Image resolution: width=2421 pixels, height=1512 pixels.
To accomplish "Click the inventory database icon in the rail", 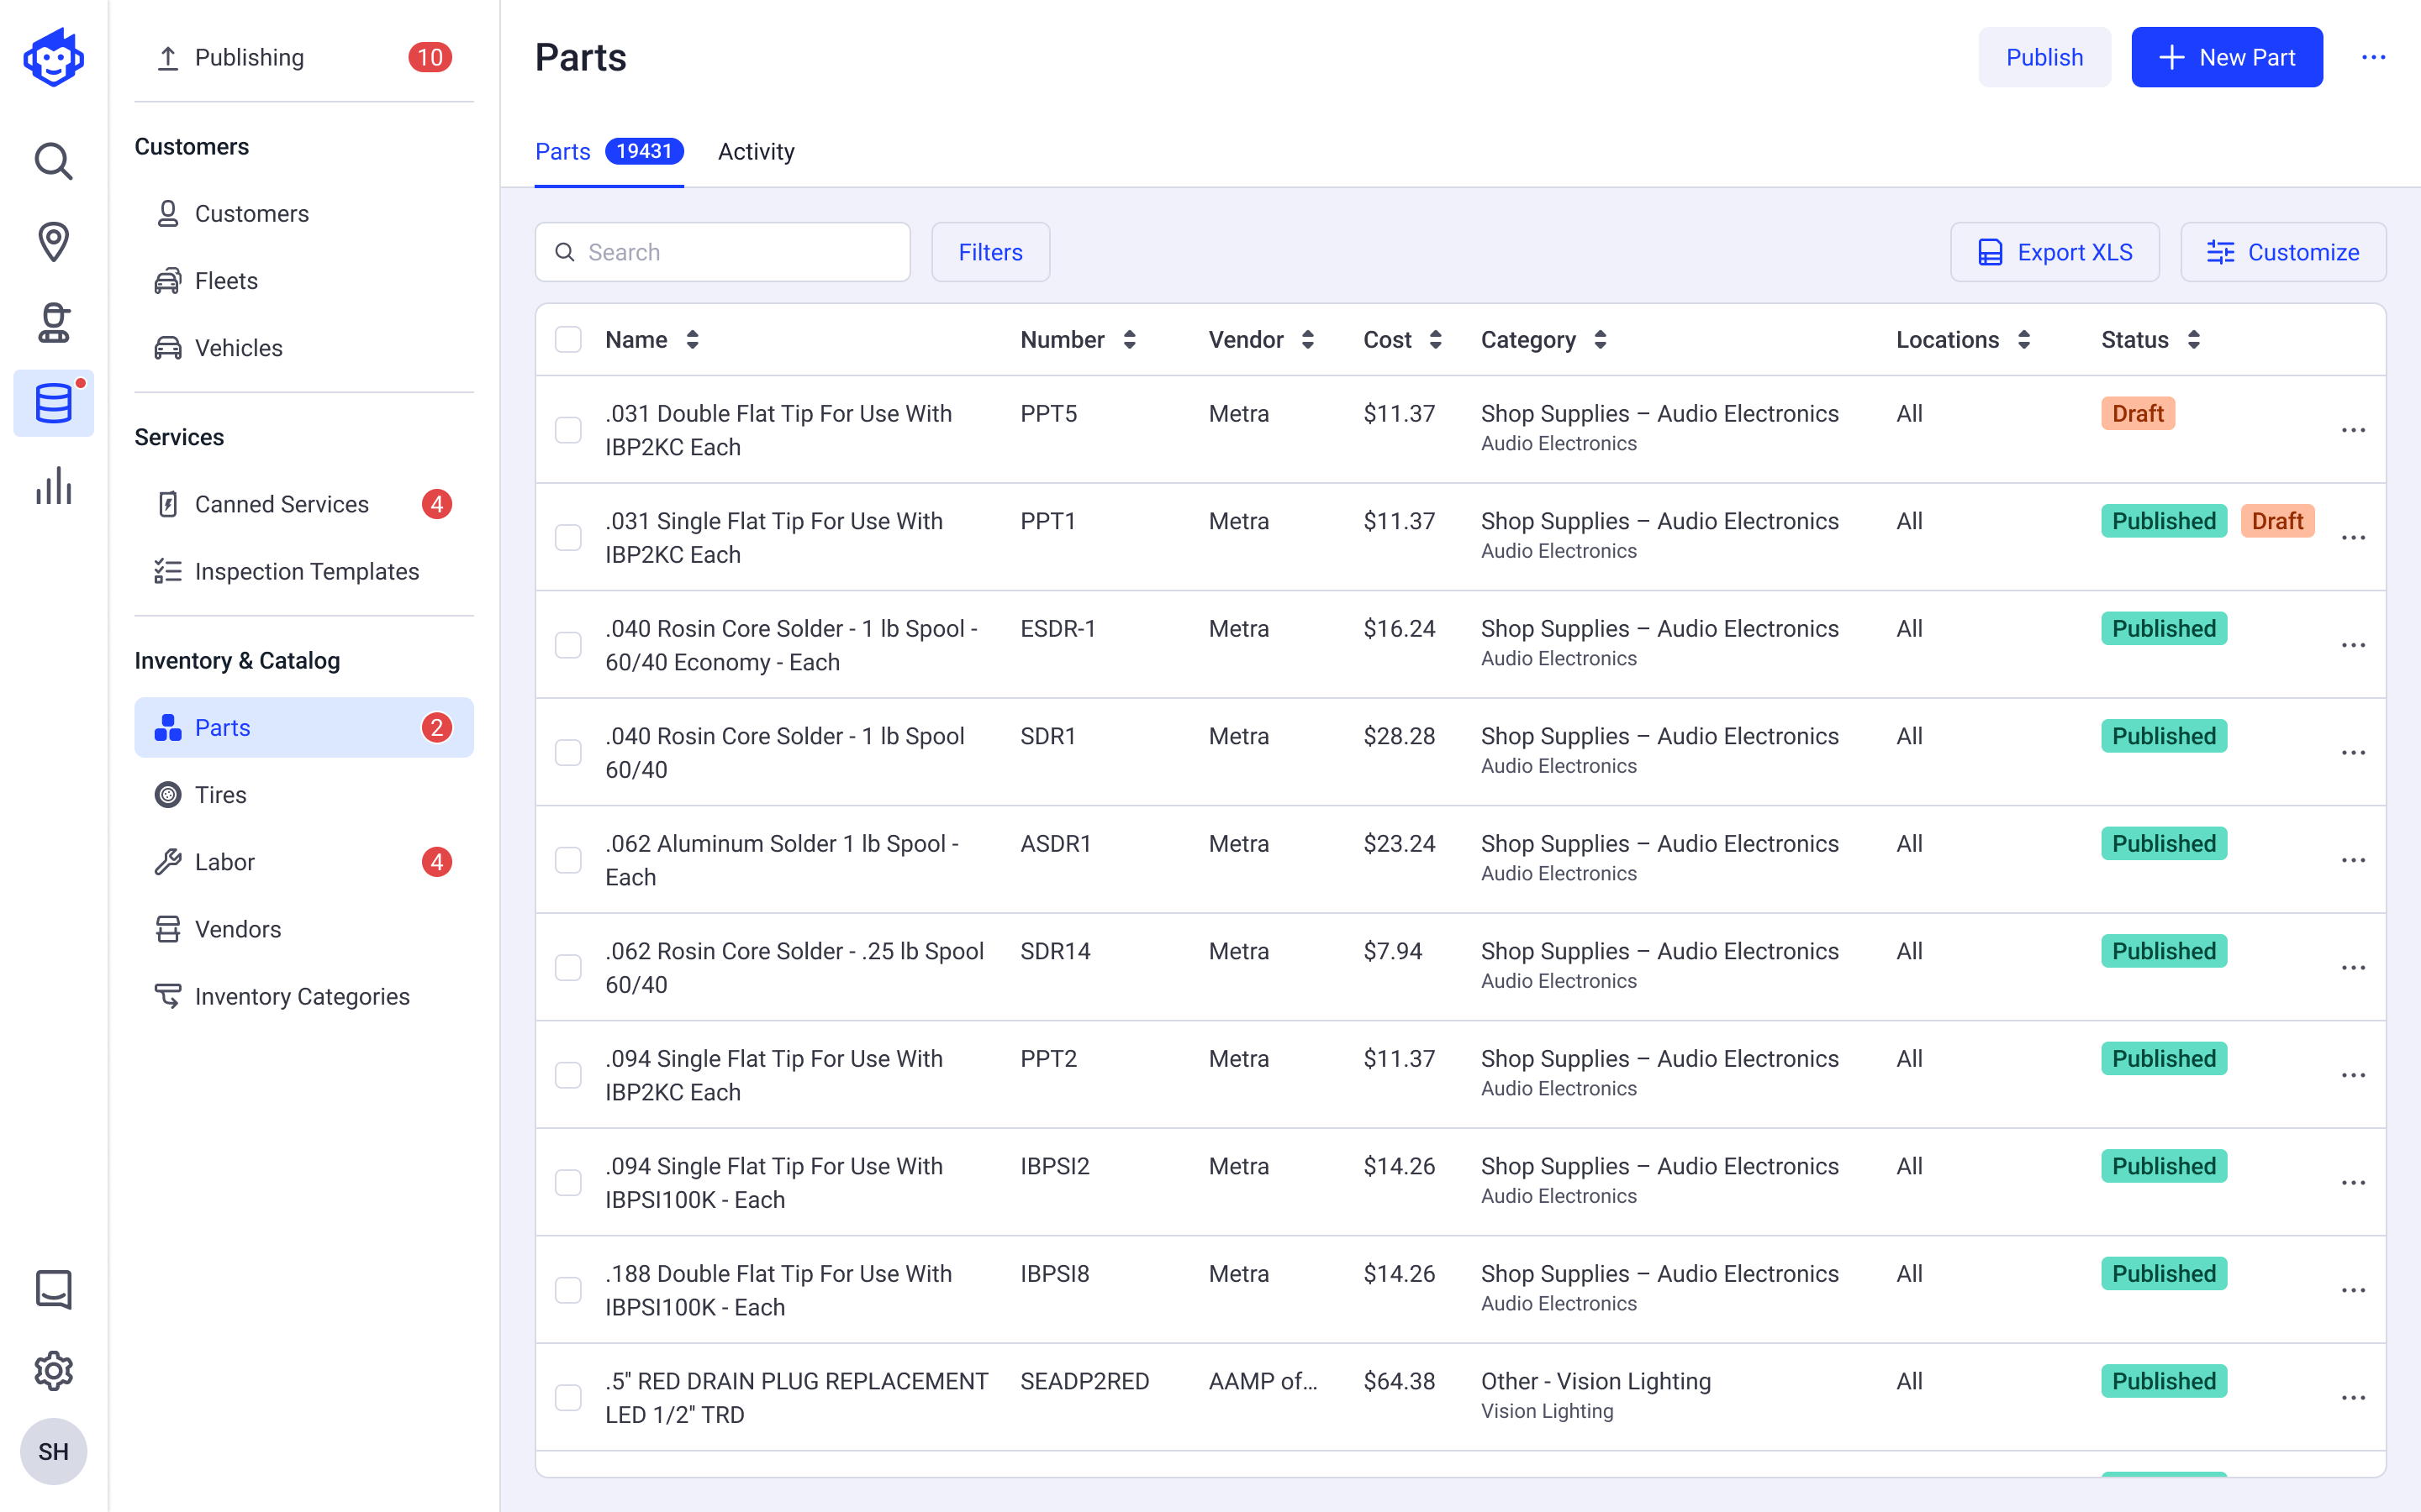I will point(53,403).
